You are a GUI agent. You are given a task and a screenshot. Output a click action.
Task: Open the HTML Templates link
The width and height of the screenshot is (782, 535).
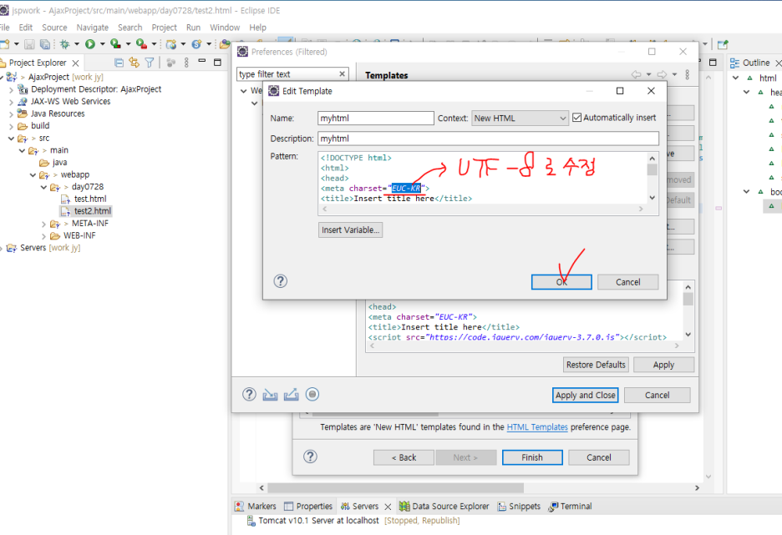[537, 426]
